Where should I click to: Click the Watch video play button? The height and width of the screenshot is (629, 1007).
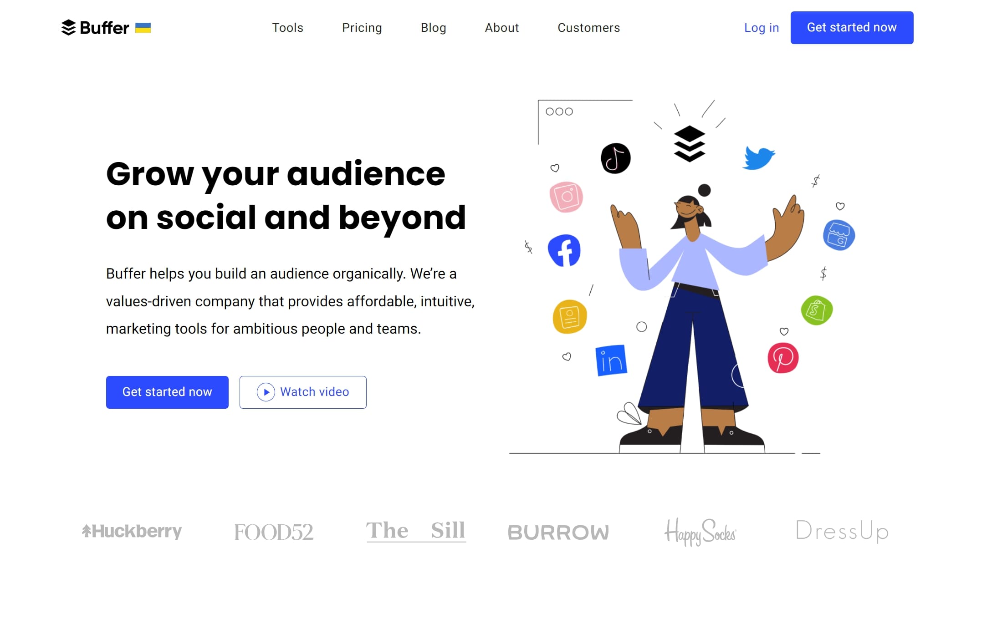(x=266, y=392)
